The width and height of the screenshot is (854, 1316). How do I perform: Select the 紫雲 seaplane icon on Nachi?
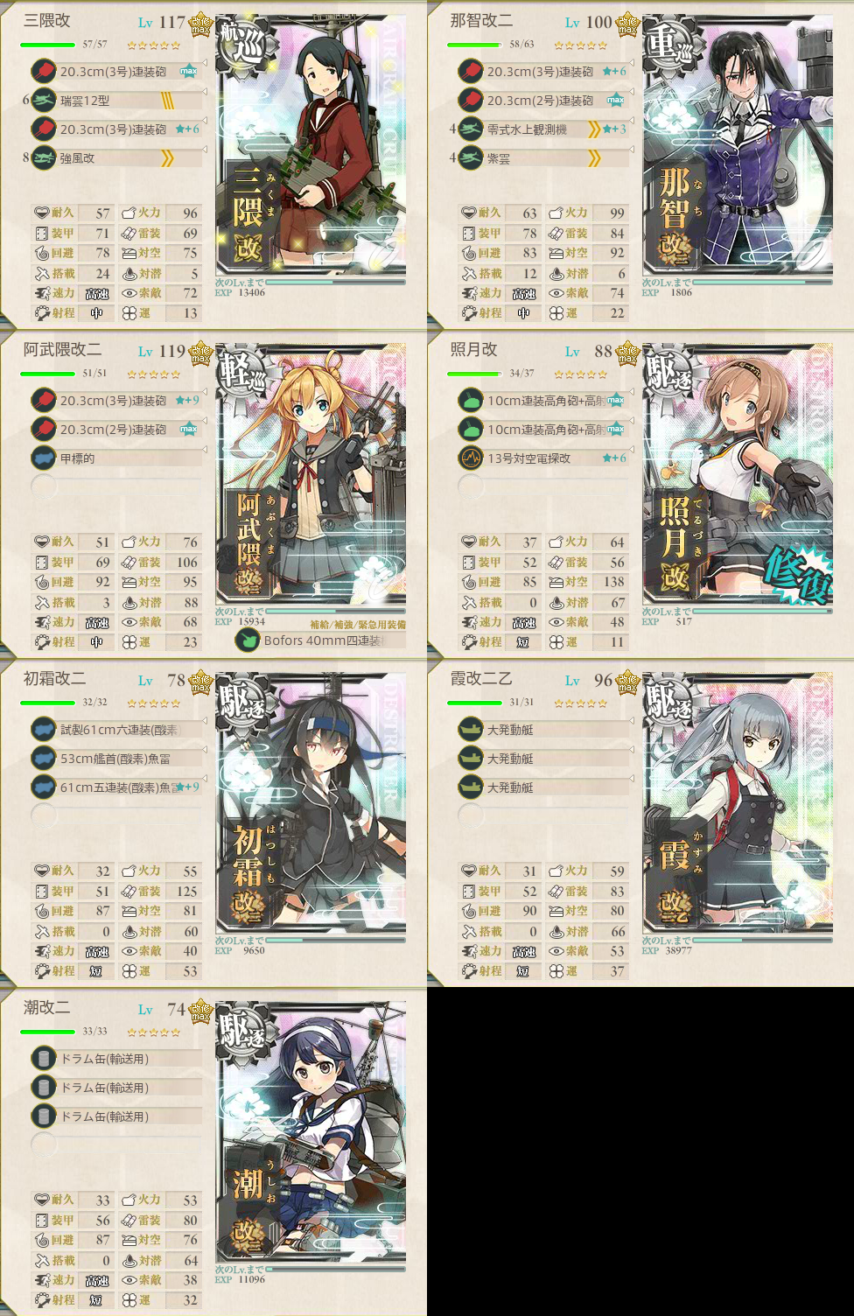pos(471,158)
